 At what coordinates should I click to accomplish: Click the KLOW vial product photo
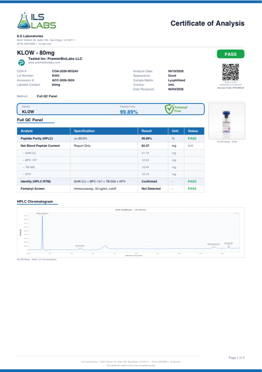click(x=227, y=121)
